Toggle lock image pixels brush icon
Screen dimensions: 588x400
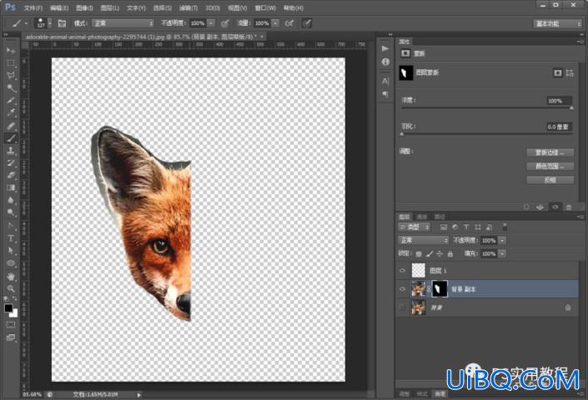[430, 254]
